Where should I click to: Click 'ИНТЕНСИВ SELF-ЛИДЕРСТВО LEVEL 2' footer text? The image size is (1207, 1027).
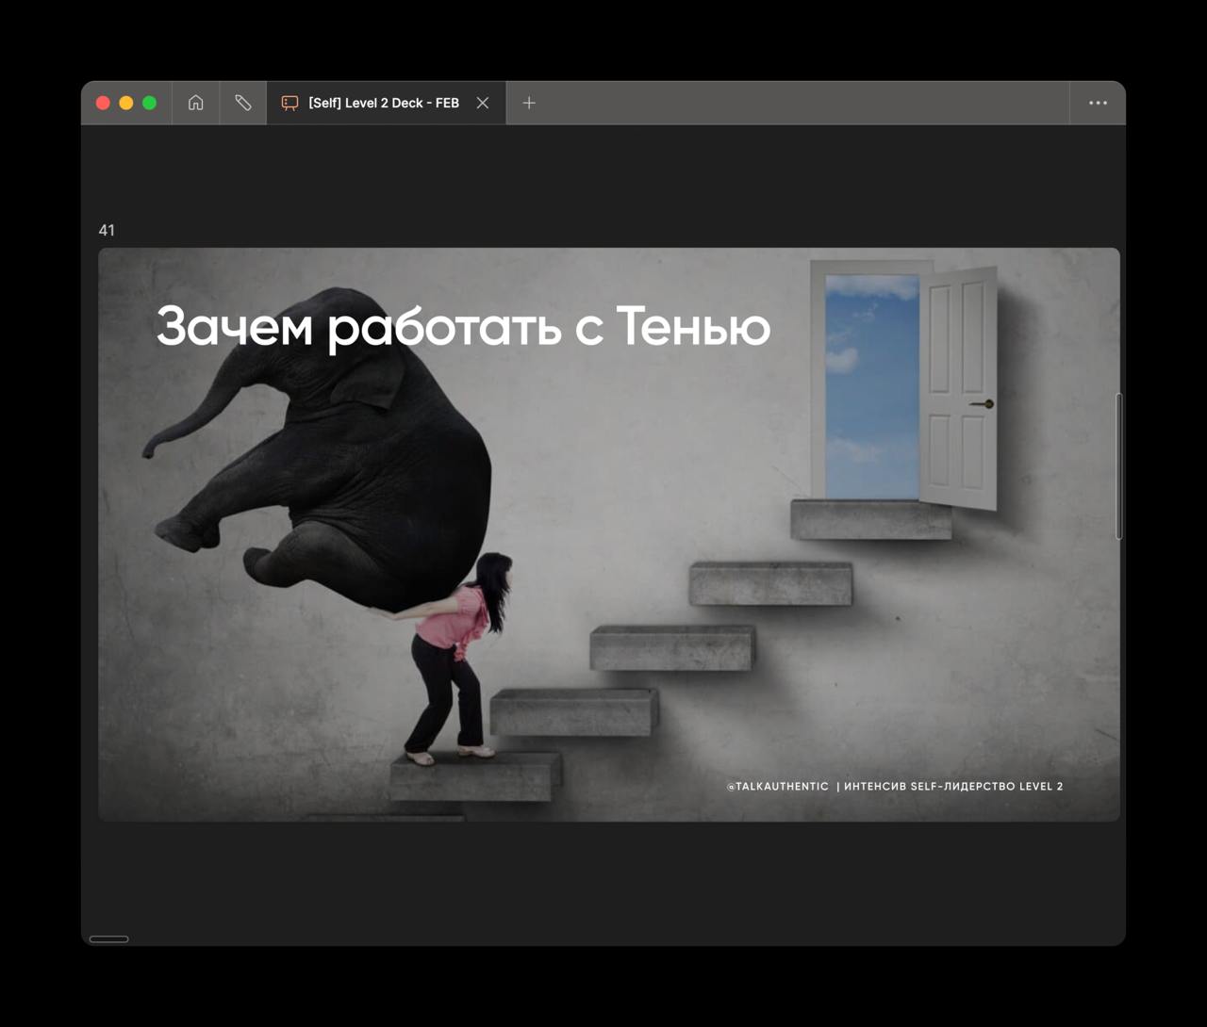click(953, 786)
